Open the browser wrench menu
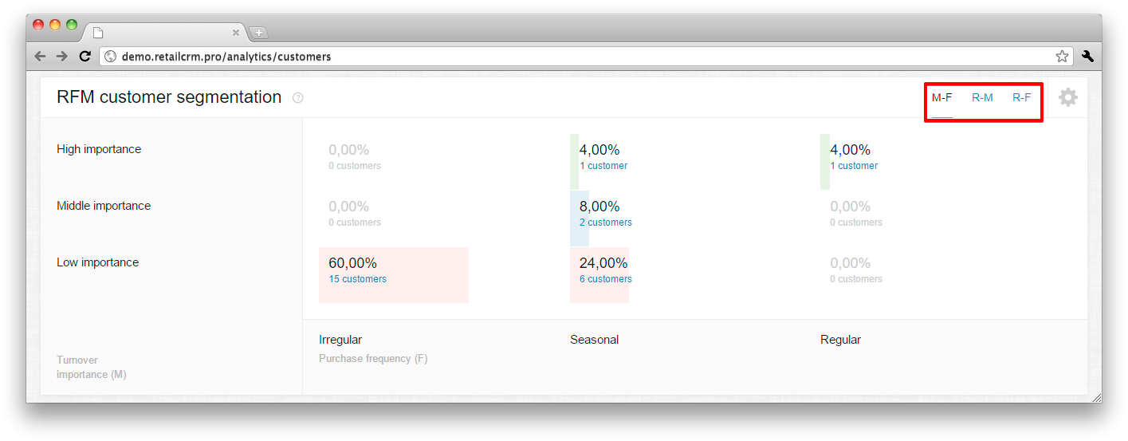 click(x=1087, y=57)
